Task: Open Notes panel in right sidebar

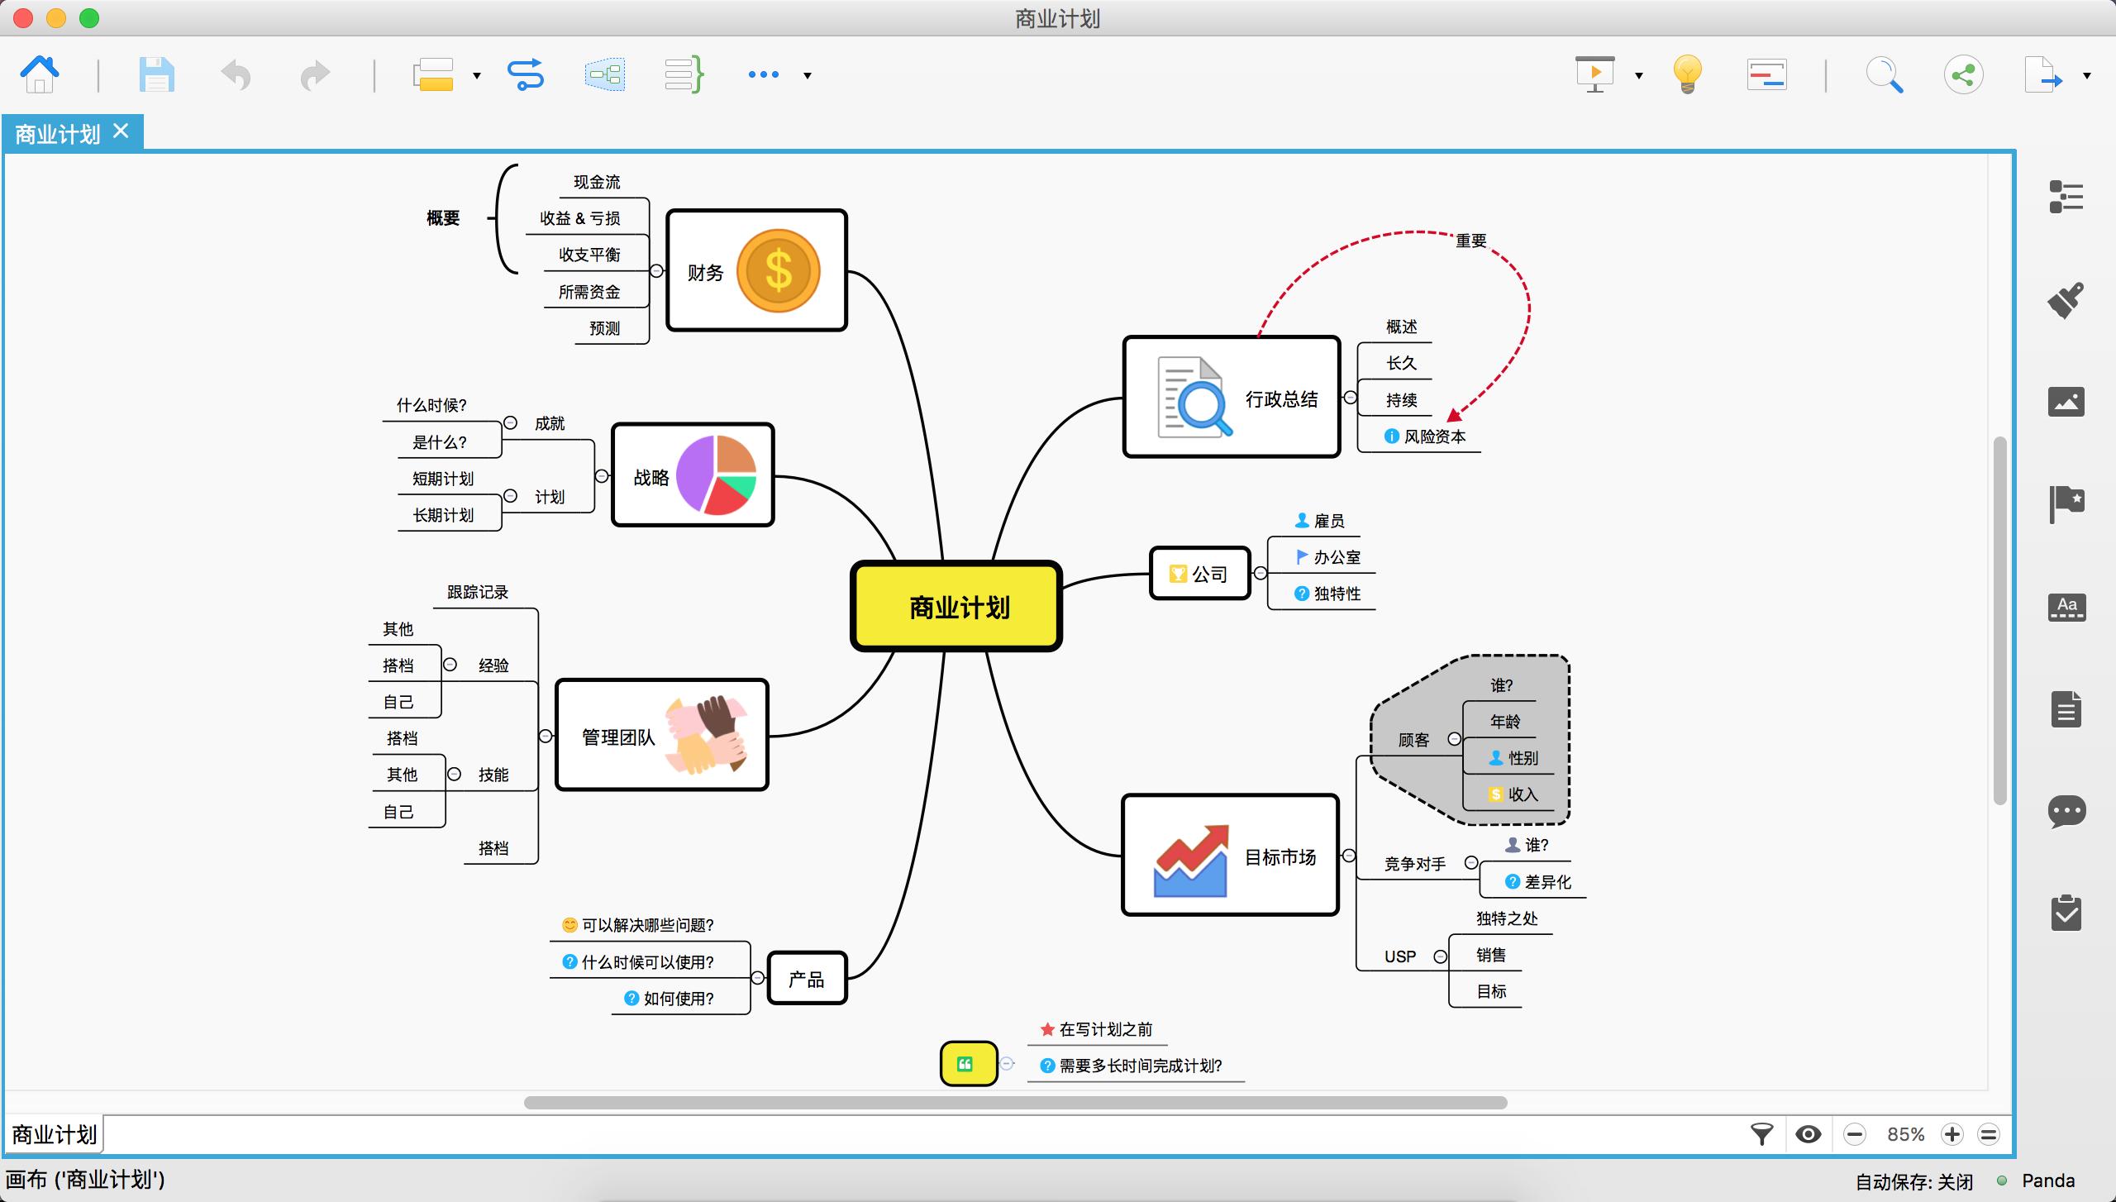Action: [x=2066, y=709]
